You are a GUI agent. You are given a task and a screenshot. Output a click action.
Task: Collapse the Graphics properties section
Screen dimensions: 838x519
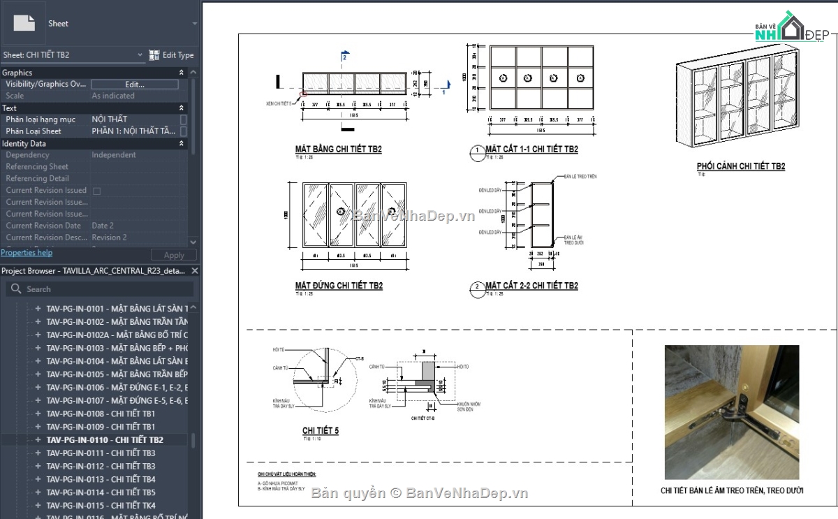coord(182,73)
